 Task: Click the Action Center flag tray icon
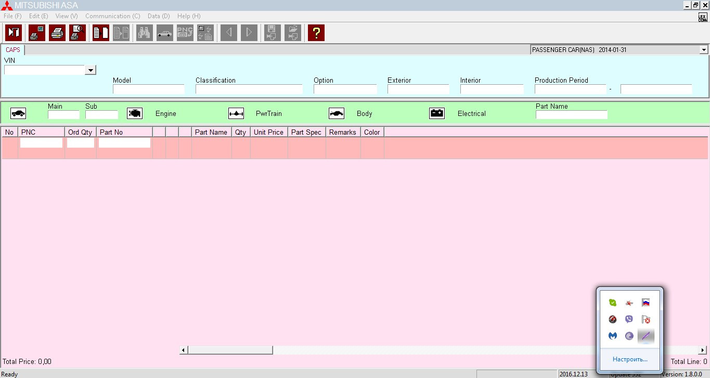pos(646,319)
